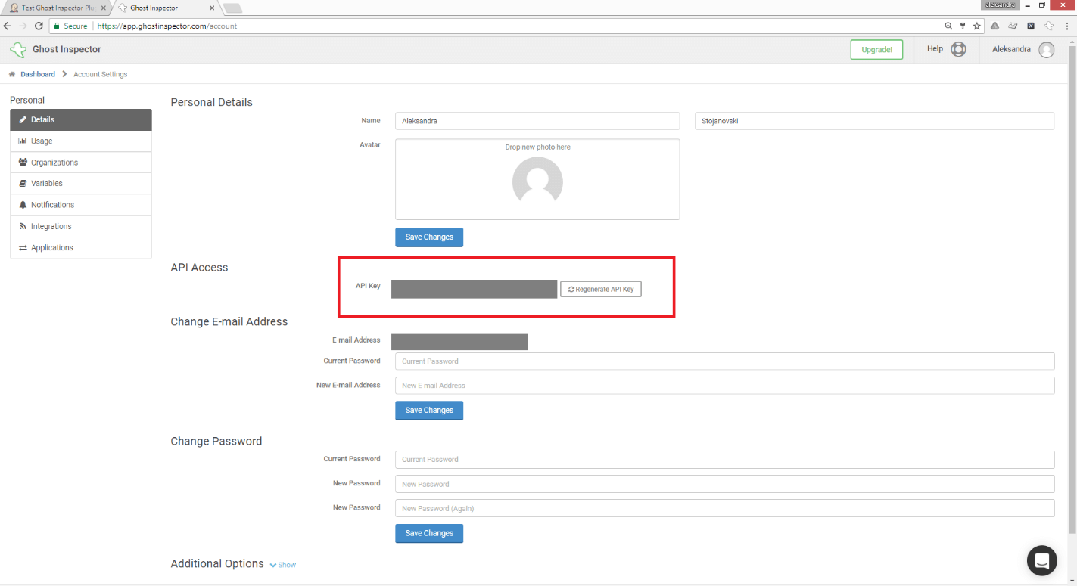Click the Ghost Inspector logo icon
Screen dimensions: 1077x586
coord(17,50)
